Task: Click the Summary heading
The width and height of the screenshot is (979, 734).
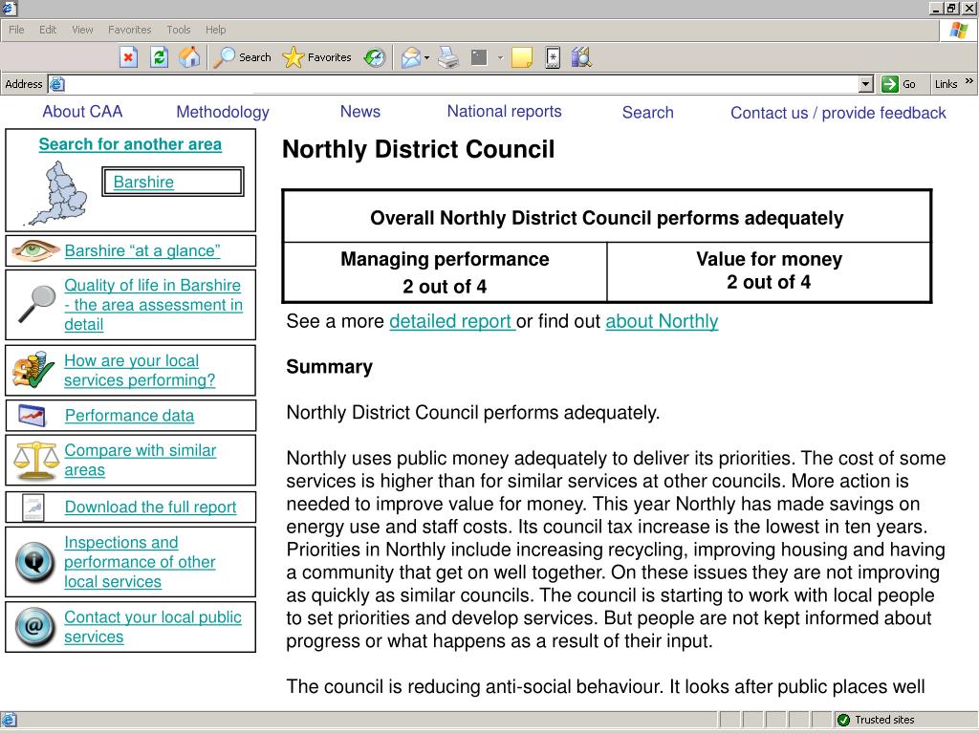Action: (329, 367)
